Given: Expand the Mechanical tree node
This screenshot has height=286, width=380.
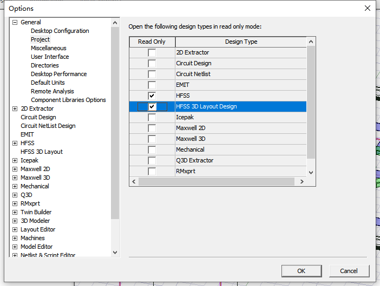Looking at the screenshot, I should [x=15, y=187].
